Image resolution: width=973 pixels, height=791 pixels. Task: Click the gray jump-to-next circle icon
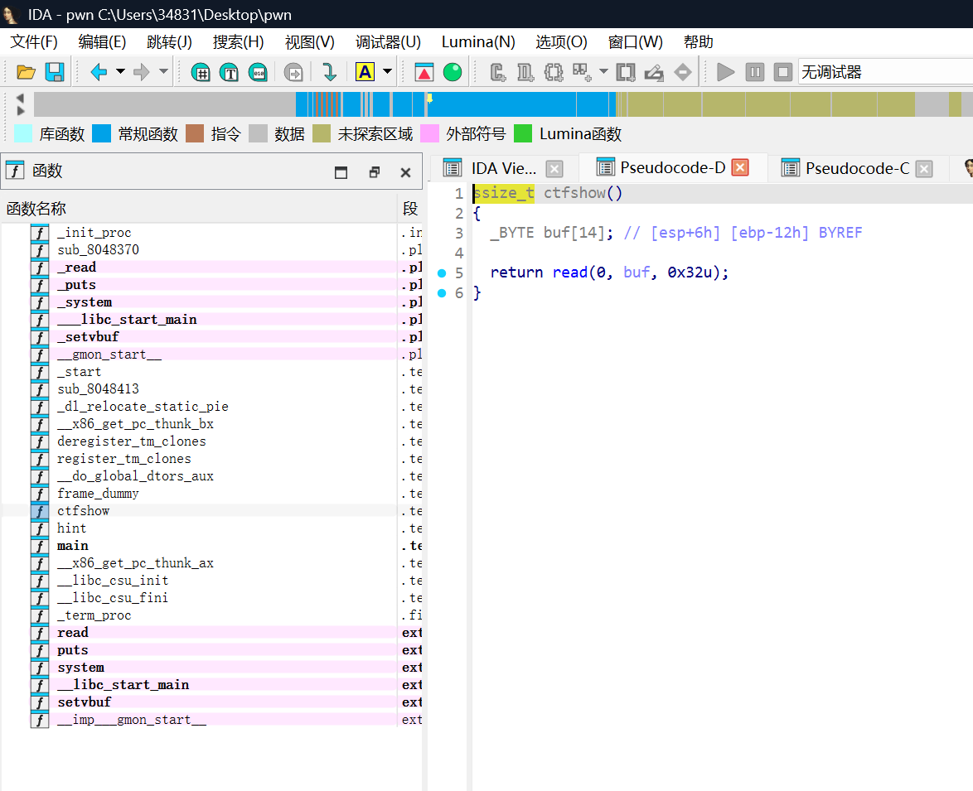click(x=293, y=73)
